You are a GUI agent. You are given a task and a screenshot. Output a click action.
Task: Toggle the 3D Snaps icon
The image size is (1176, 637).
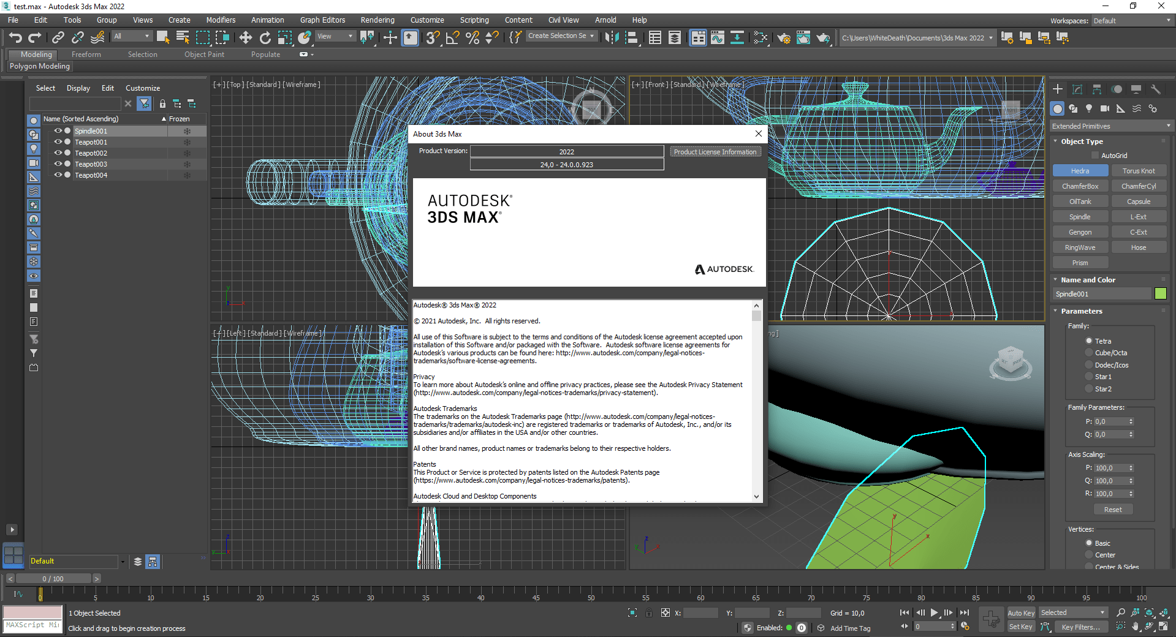433,38
